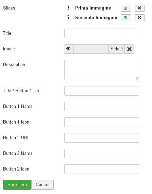Viewport: 152px width, 194px height.
Task: Preview image with the eye icon
Action: (69, 49)
